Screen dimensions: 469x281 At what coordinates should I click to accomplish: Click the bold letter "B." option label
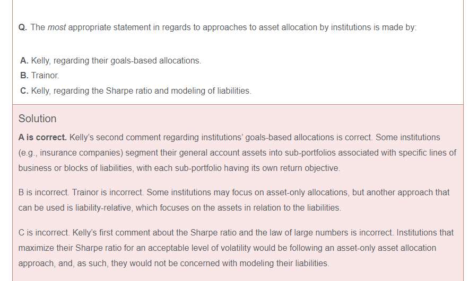click(24, 76)
